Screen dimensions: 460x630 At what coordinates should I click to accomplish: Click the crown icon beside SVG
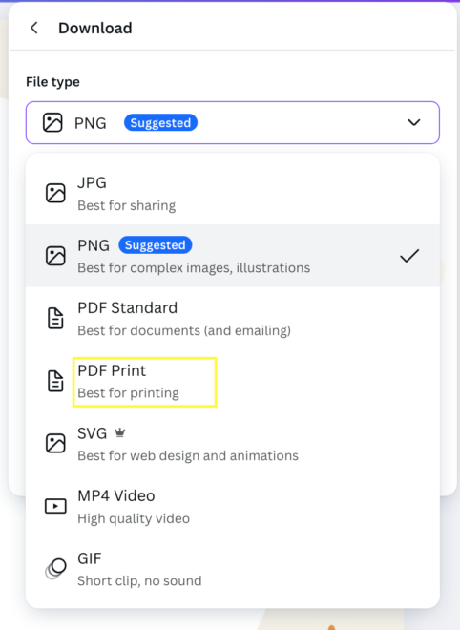119,432
